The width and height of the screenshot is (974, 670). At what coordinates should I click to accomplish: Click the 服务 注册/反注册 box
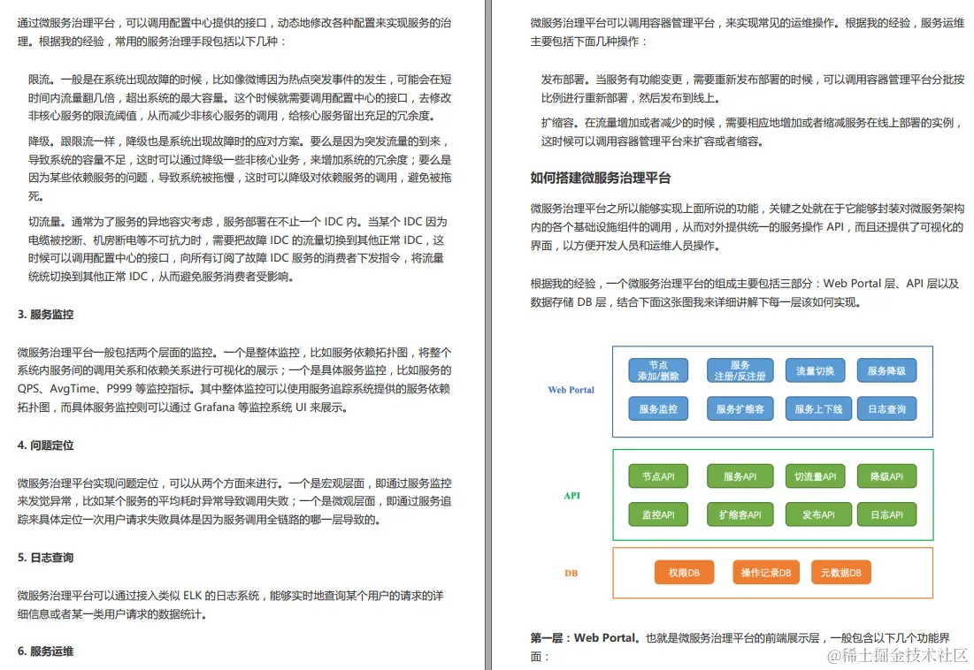[740, 370]
